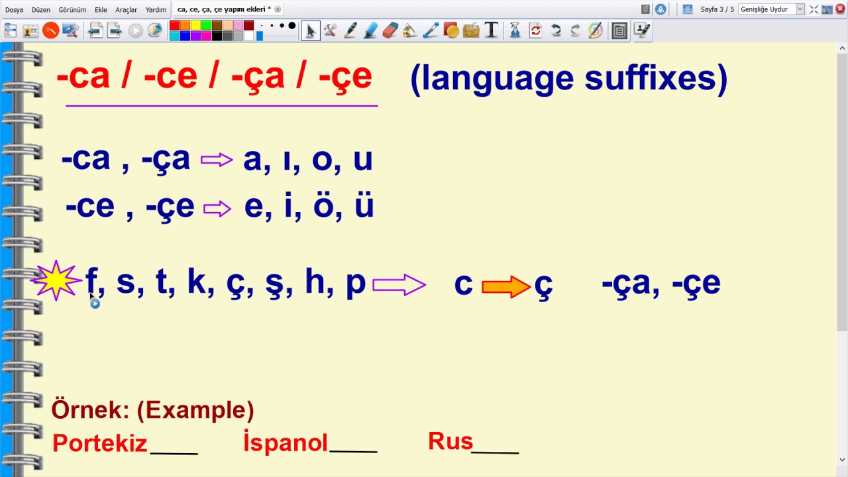The width and height of the screenshot is (848, 477).
Task: Select the fill bucket tool
Action: pos(410,30)
